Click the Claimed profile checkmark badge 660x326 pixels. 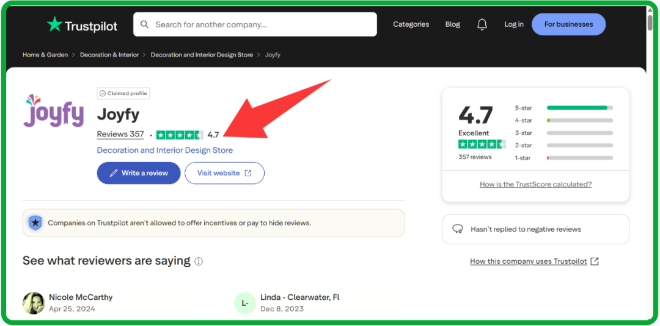(123, 94)
